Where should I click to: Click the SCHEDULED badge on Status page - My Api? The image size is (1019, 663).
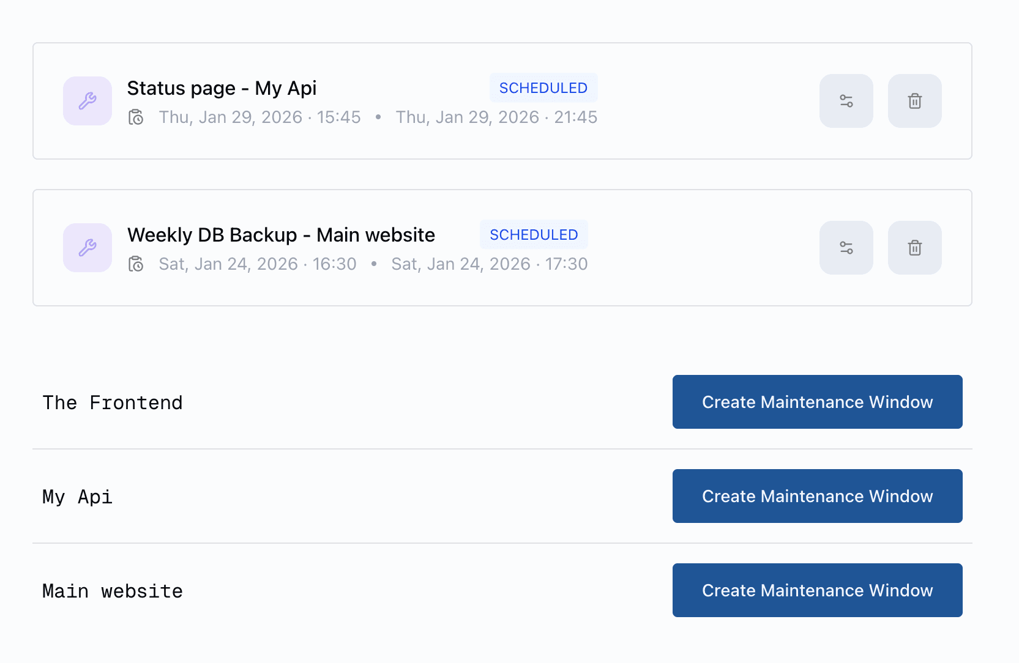pyautogui.click(x=543, y=87)
